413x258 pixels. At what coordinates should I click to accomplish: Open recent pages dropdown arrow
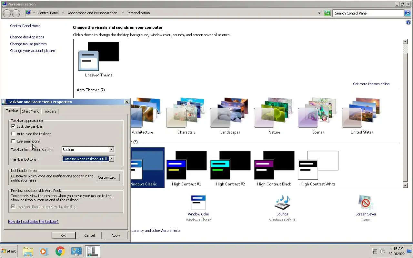tap(22, 13)
